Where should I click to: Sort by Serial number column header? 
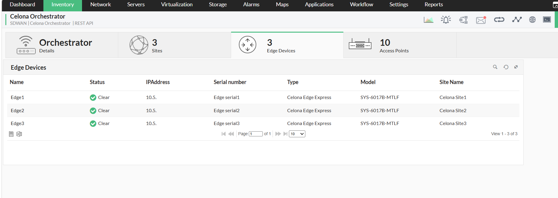click(230, 82)
